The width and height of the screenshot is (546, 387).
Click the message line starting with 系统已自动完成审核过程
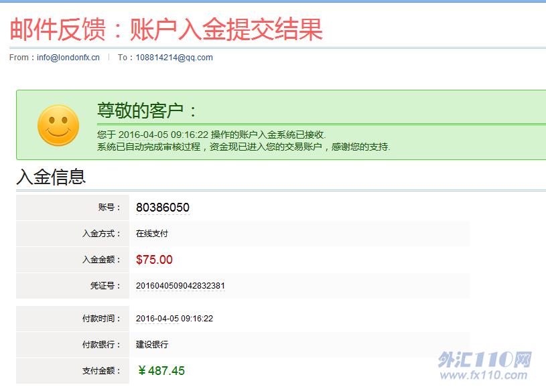[243, 147]
